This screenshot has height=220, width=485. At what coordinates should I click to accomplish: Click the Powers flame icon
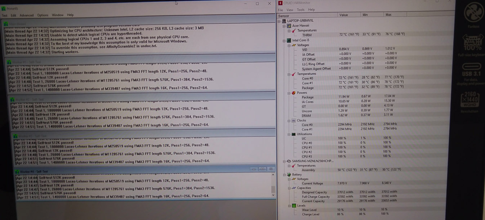294,93
